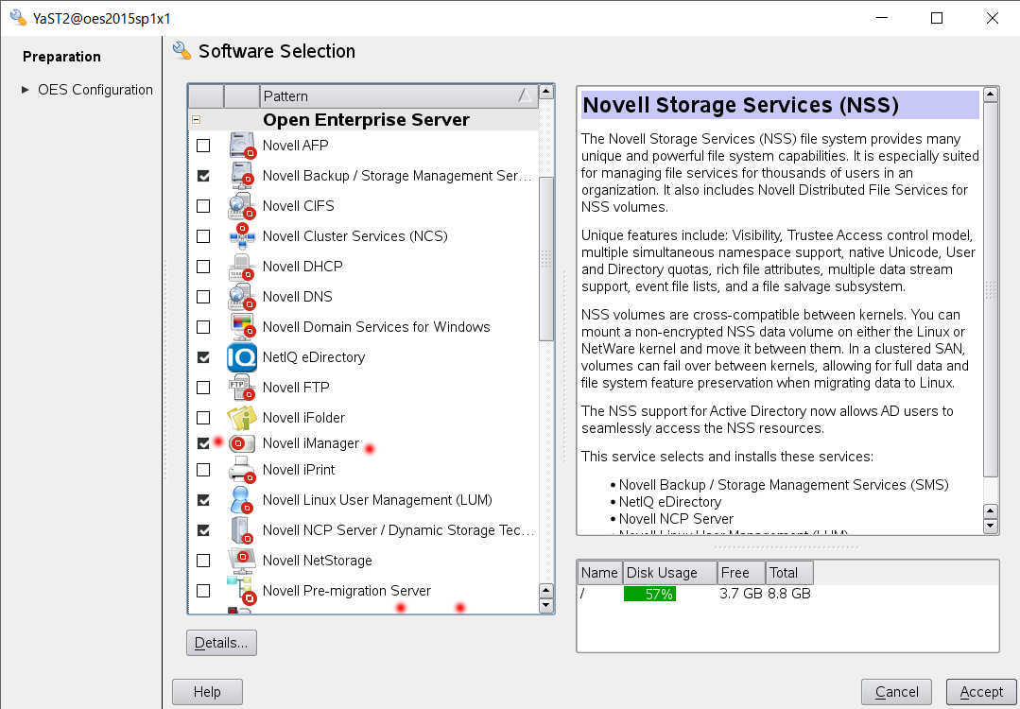Click the NetIQ eDirectory icon
Viewport: 1020px width, 709px height.
pos(242,357)
